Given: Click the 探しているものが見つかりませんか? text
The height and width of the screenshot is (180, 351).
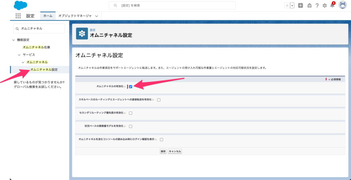Looking at the screenshot, I should (x=39, y=82).
